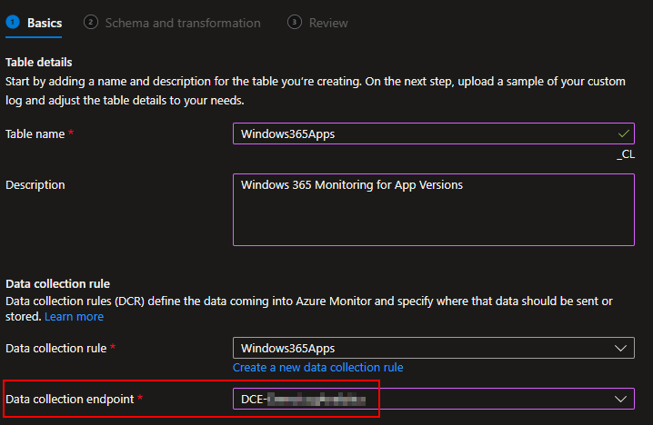Image resolution: width=653 pixels, height=425 pixels.
Task: Open the Schema and transformation tab
Action: pyautogui.click(x=183, y=23)
